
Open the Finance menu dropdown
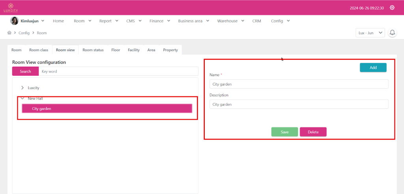click(159, 21)
